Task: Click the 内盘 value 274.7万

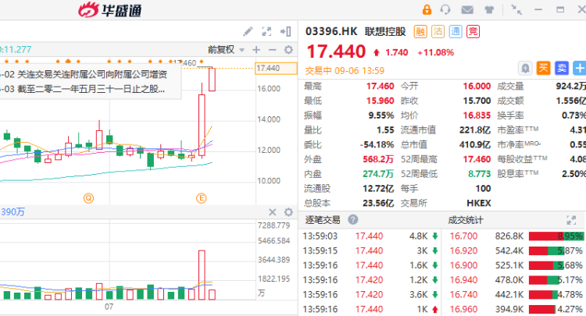Action: [378, 174]
